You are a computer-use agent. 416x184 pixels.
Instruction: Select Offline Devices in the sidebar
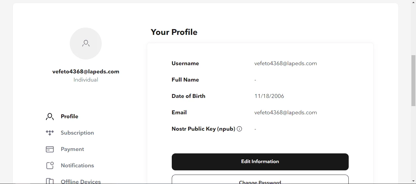[x=81, y=181]
